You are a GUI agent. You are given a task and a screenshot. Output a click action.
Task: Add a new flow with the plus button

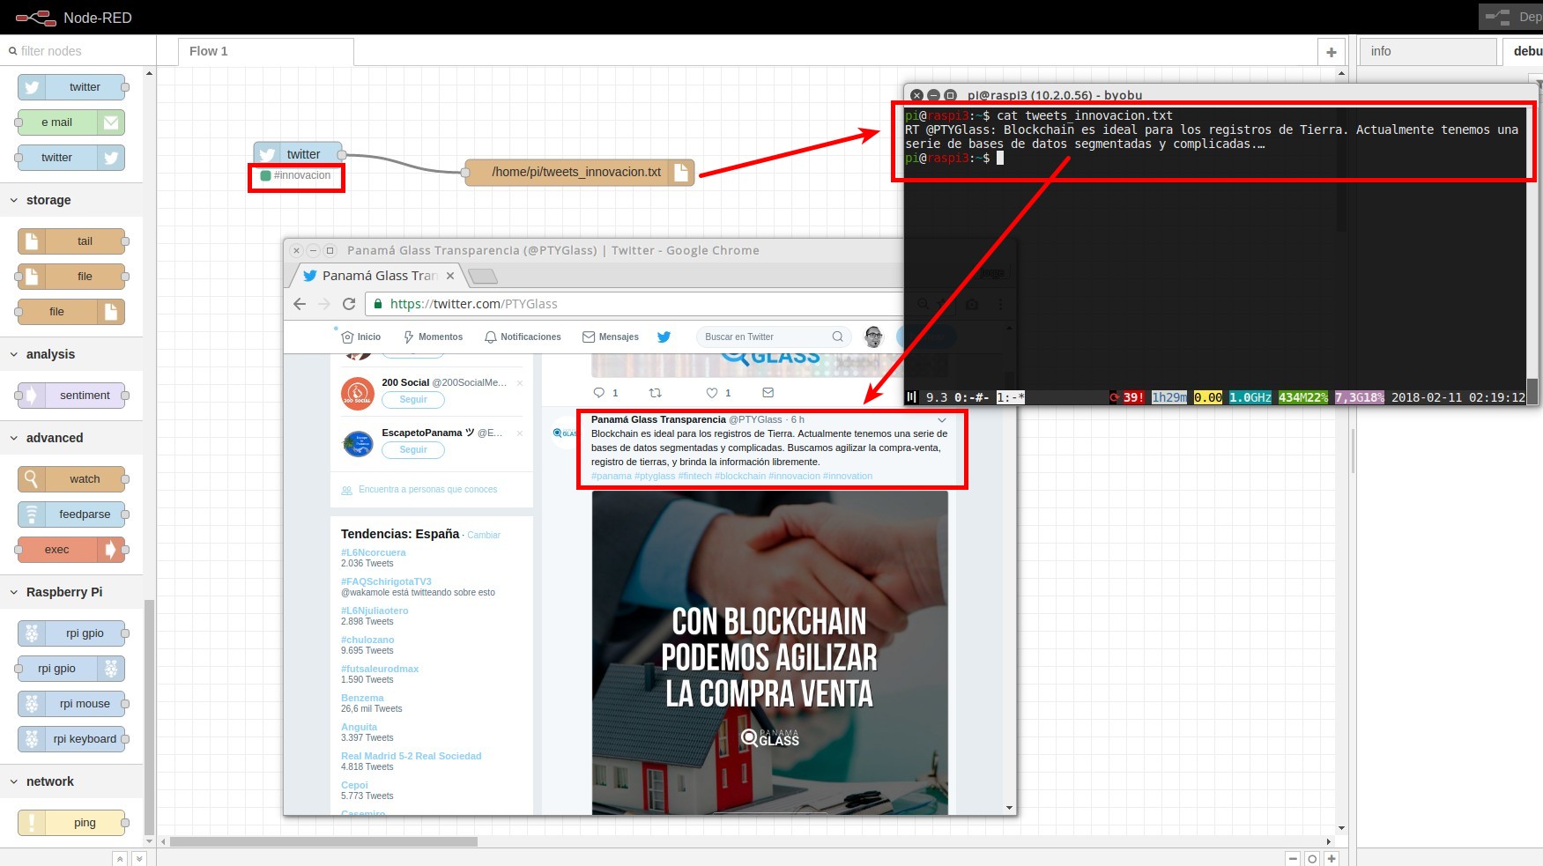1332,52
